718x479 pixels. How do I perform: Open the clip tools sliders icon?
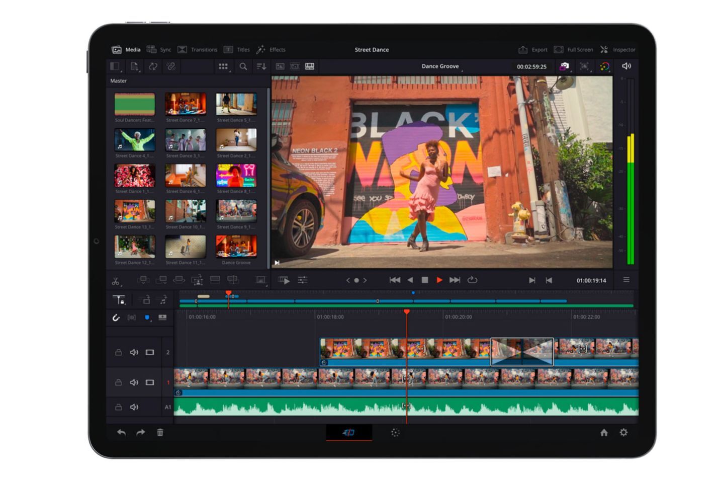click(302, 280)
